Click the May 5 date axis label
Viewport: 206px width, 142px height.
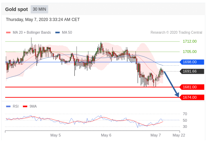[x=56, y=135]
